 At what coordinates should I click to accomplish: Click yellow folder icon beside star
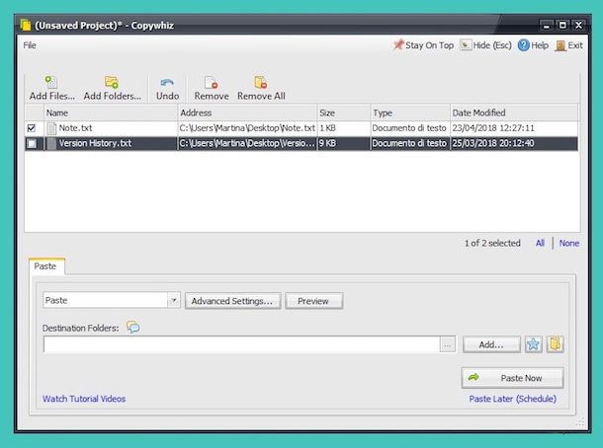tap(555, 344)
